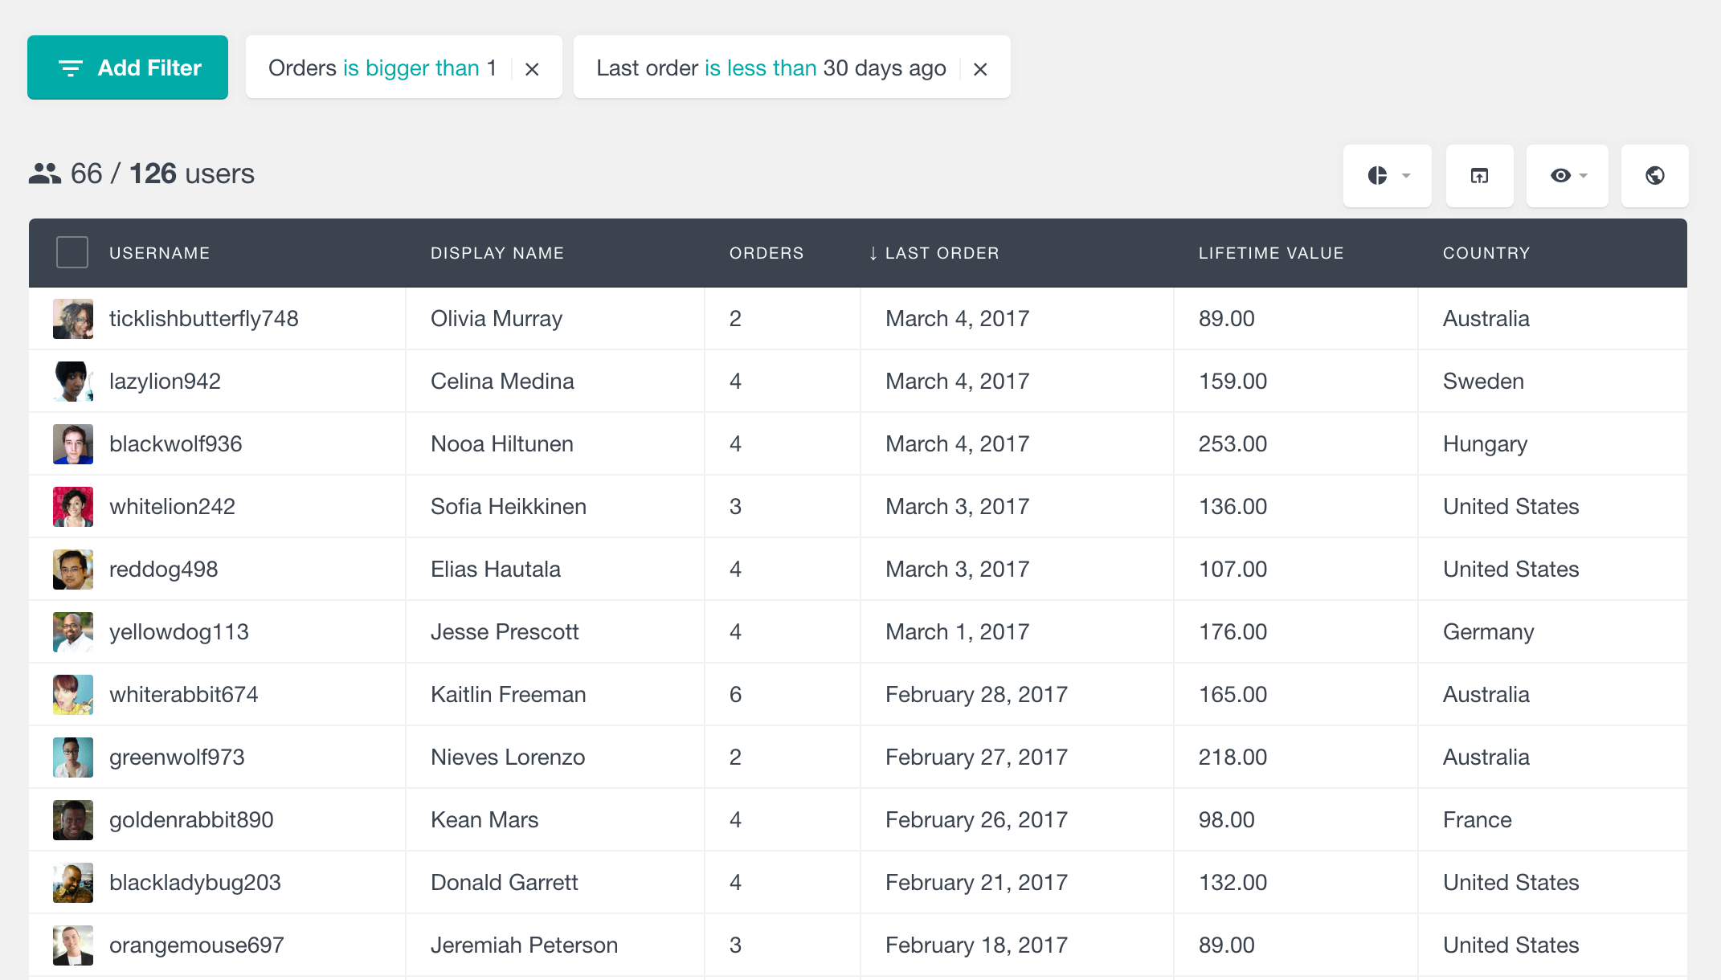Open user goldenrabbit890
Screen dimensions: 1721x980
point(191,820)
